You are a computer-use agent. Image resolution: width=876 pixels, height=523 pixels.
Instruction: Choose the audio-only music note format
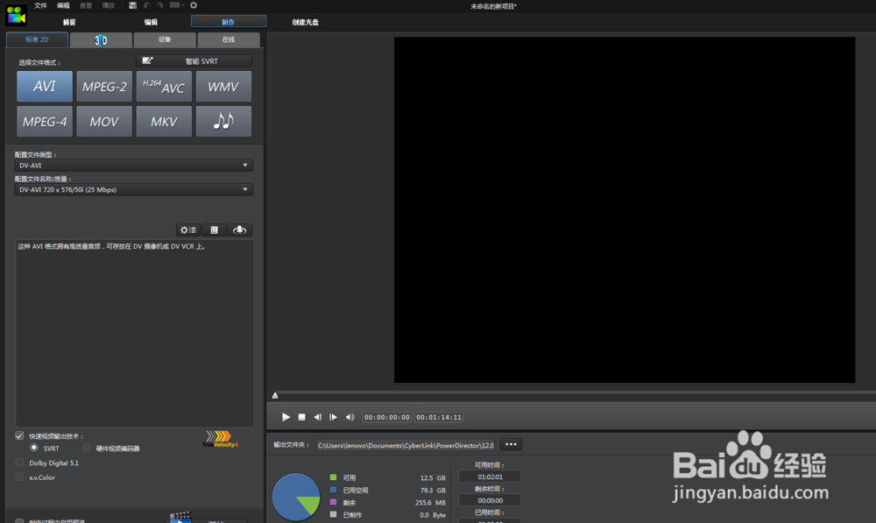pyautogui.click(x=223, y=121)
